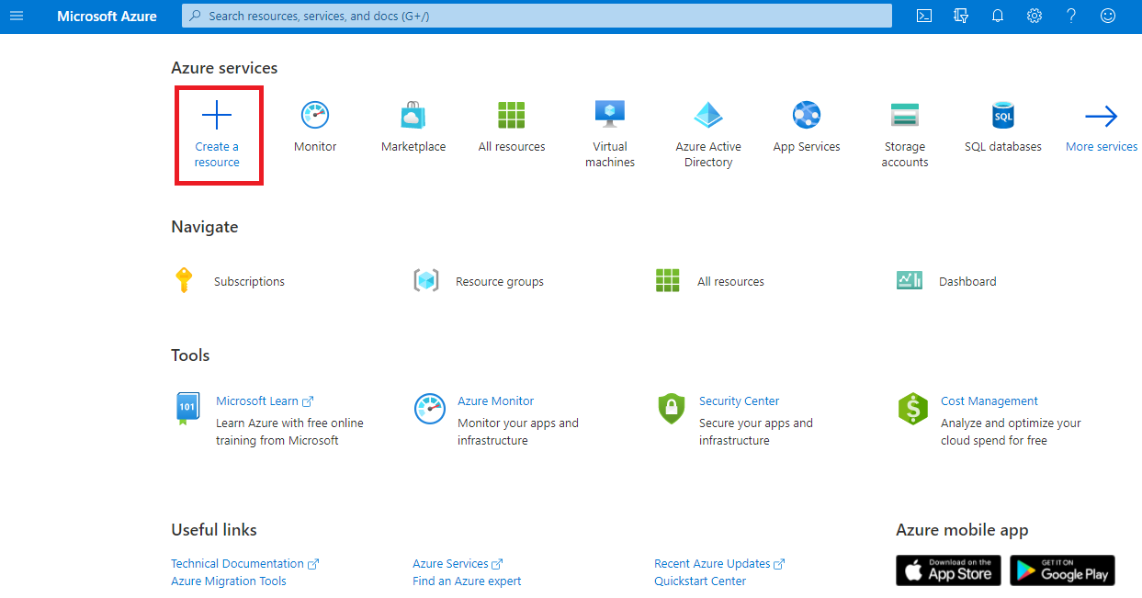Open Find an Azure expert link

pos(467,581)
